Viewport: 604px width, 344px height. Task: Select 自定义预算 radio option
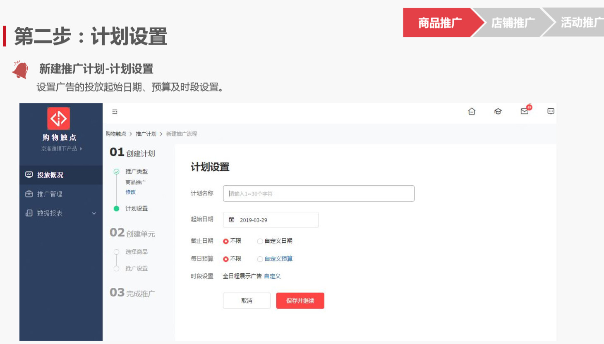(x=260, y=259)
